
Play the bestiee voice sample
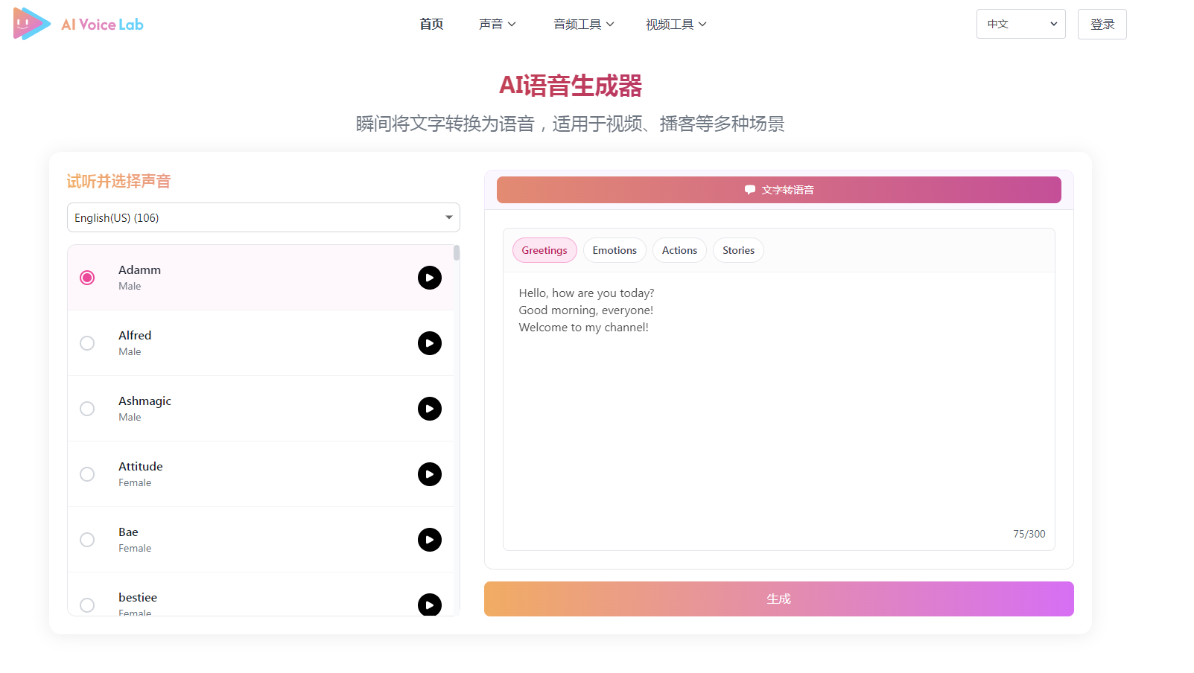[429, 605]
